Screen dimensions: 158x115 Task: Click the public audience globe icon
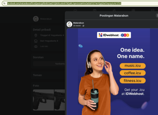pos(83,26)
